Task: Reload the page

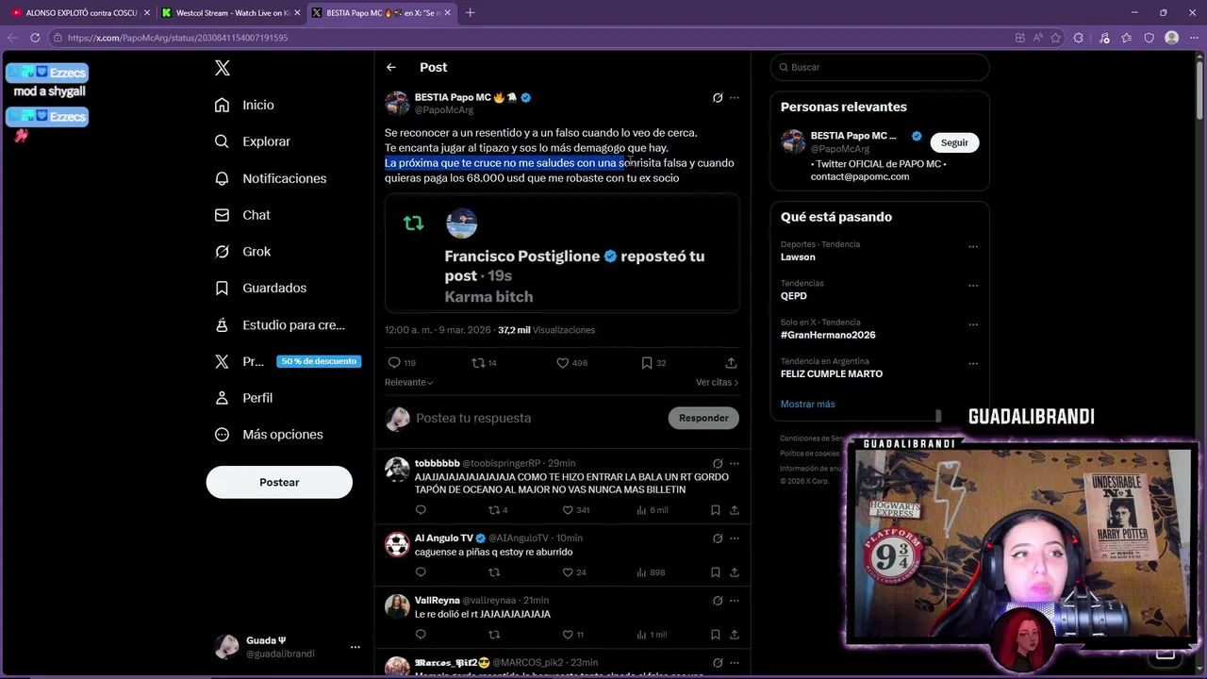Action: point(35,38)
